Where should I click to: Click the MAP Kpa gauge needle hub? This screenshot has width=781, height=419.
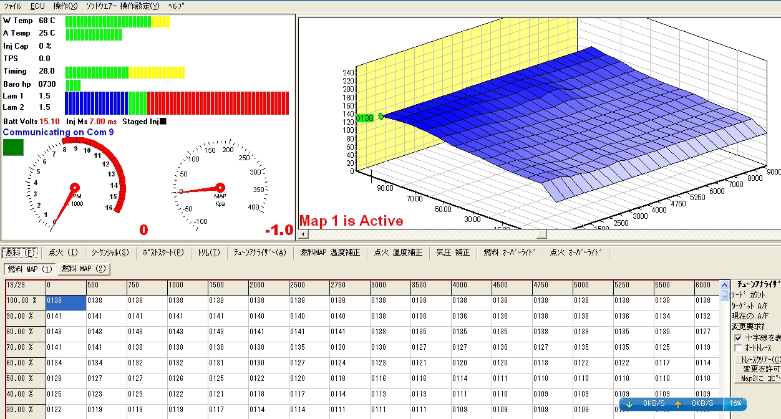[220, 187]
